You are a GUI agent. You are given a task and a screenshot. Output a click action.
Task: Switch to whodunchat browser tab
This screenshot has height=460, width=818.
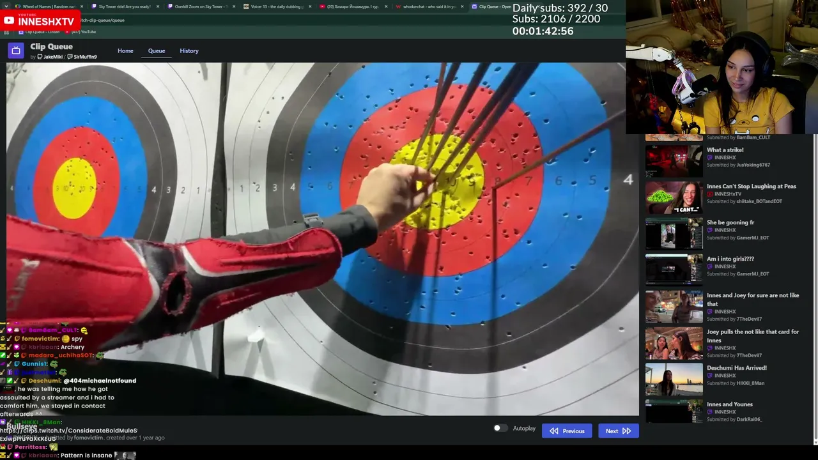(x=429, y=6)
